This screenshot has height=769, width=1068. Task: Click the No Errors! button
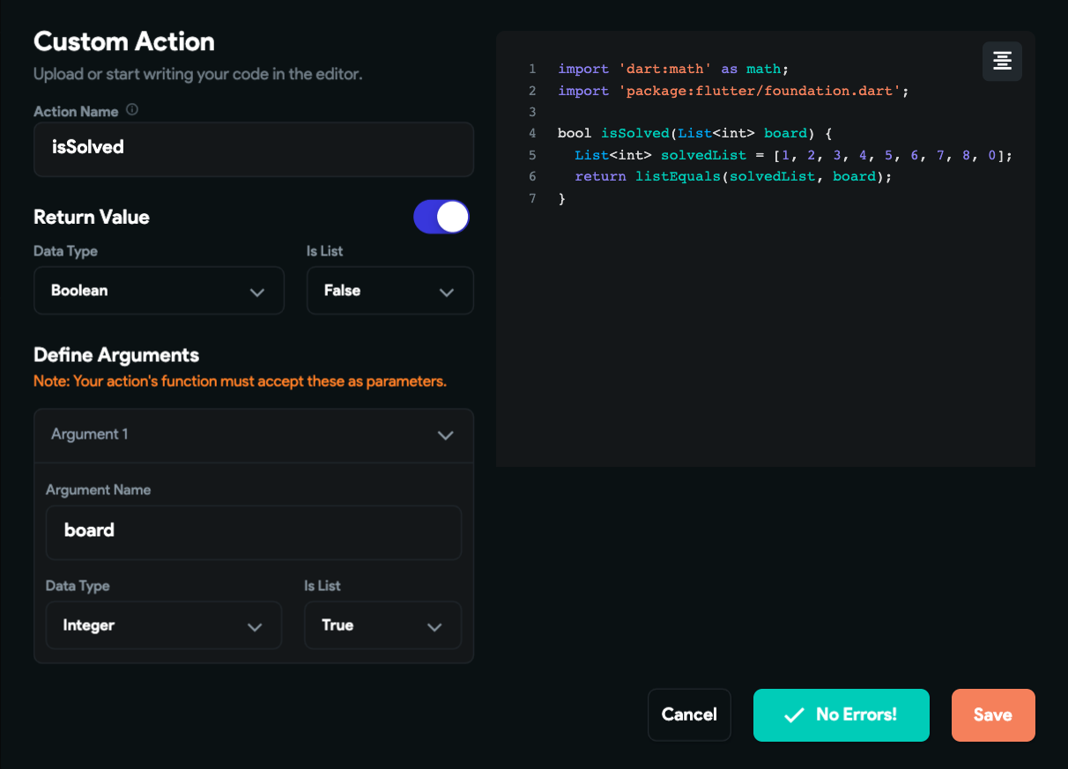pos(841,715)
